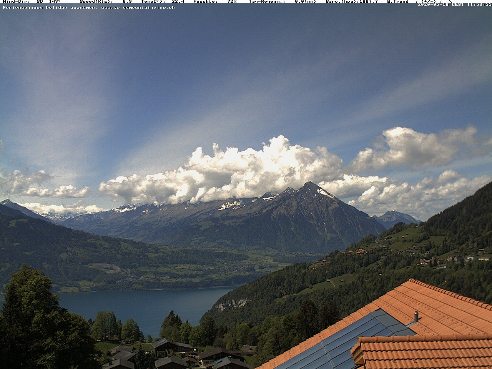Select the 'TempC°):' label
492x369 pixels.
pos(153,2)
